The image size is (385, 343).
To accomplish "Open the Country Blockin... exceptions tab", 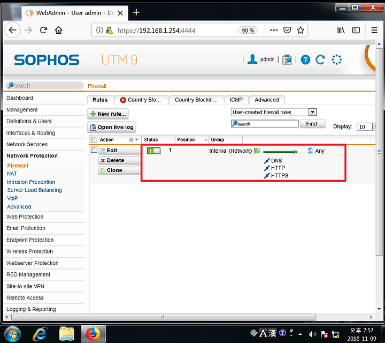I will (x=196, y=100).
